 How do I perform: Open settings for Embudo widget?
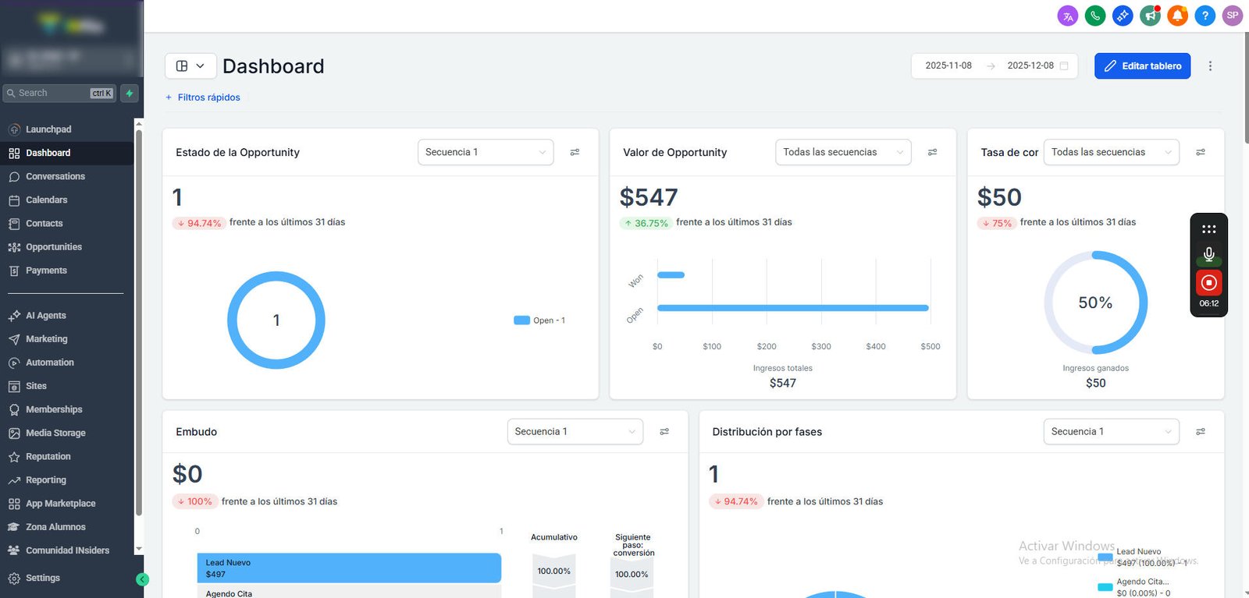tap(664, 432)
